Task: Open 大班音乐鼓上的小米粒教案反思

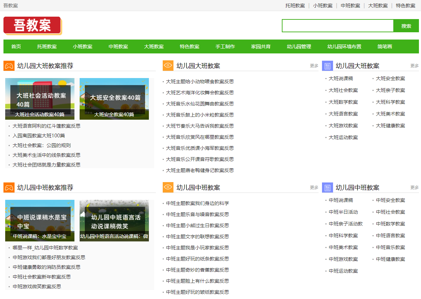Action: 200,115
